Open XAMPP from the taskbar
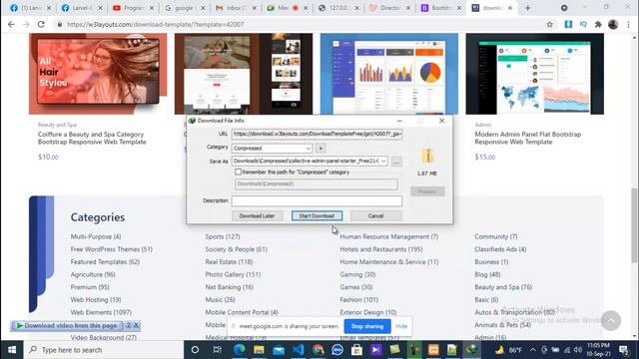Image resolution: width=639 pixels, height=359 pixels. click(433, 350)
